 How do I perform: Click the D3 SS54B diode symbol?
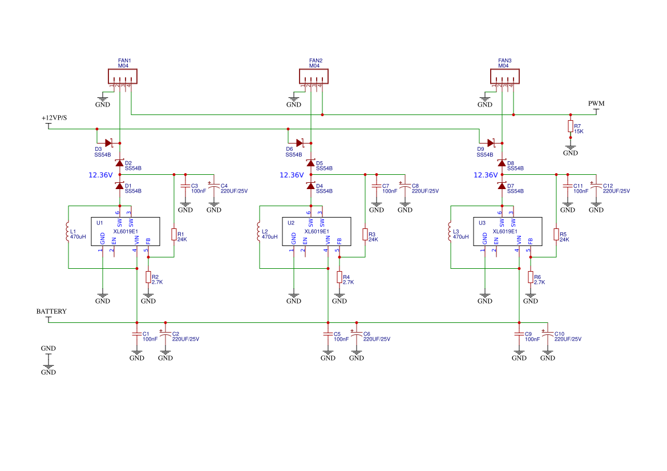pos(109,143)
